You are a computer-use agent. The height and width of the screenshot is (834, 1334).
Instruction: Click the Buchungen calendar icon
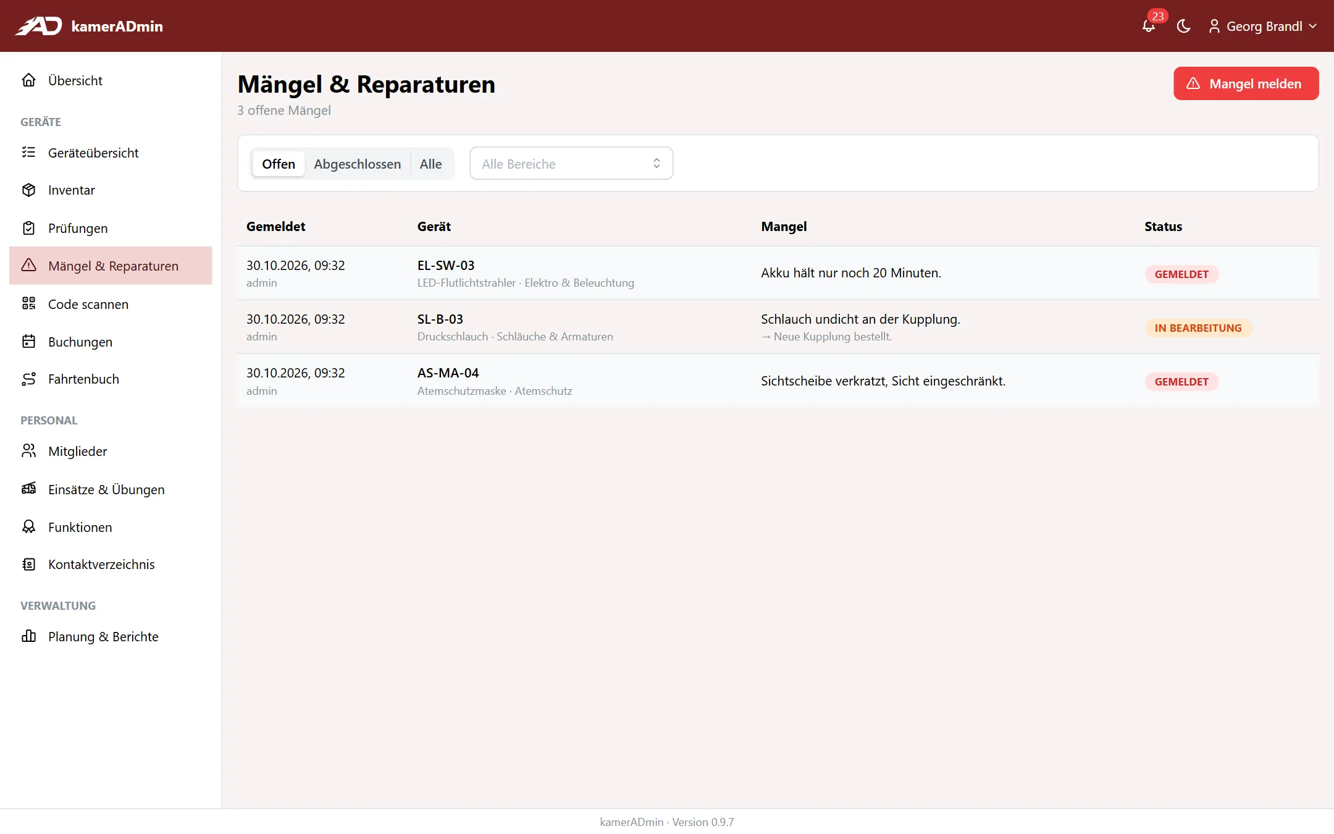28,342
